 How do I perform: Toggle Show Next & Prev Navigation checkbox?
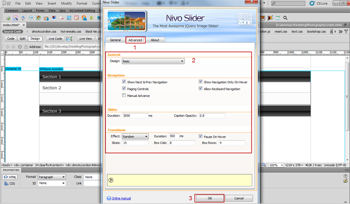tap(124, 81)
